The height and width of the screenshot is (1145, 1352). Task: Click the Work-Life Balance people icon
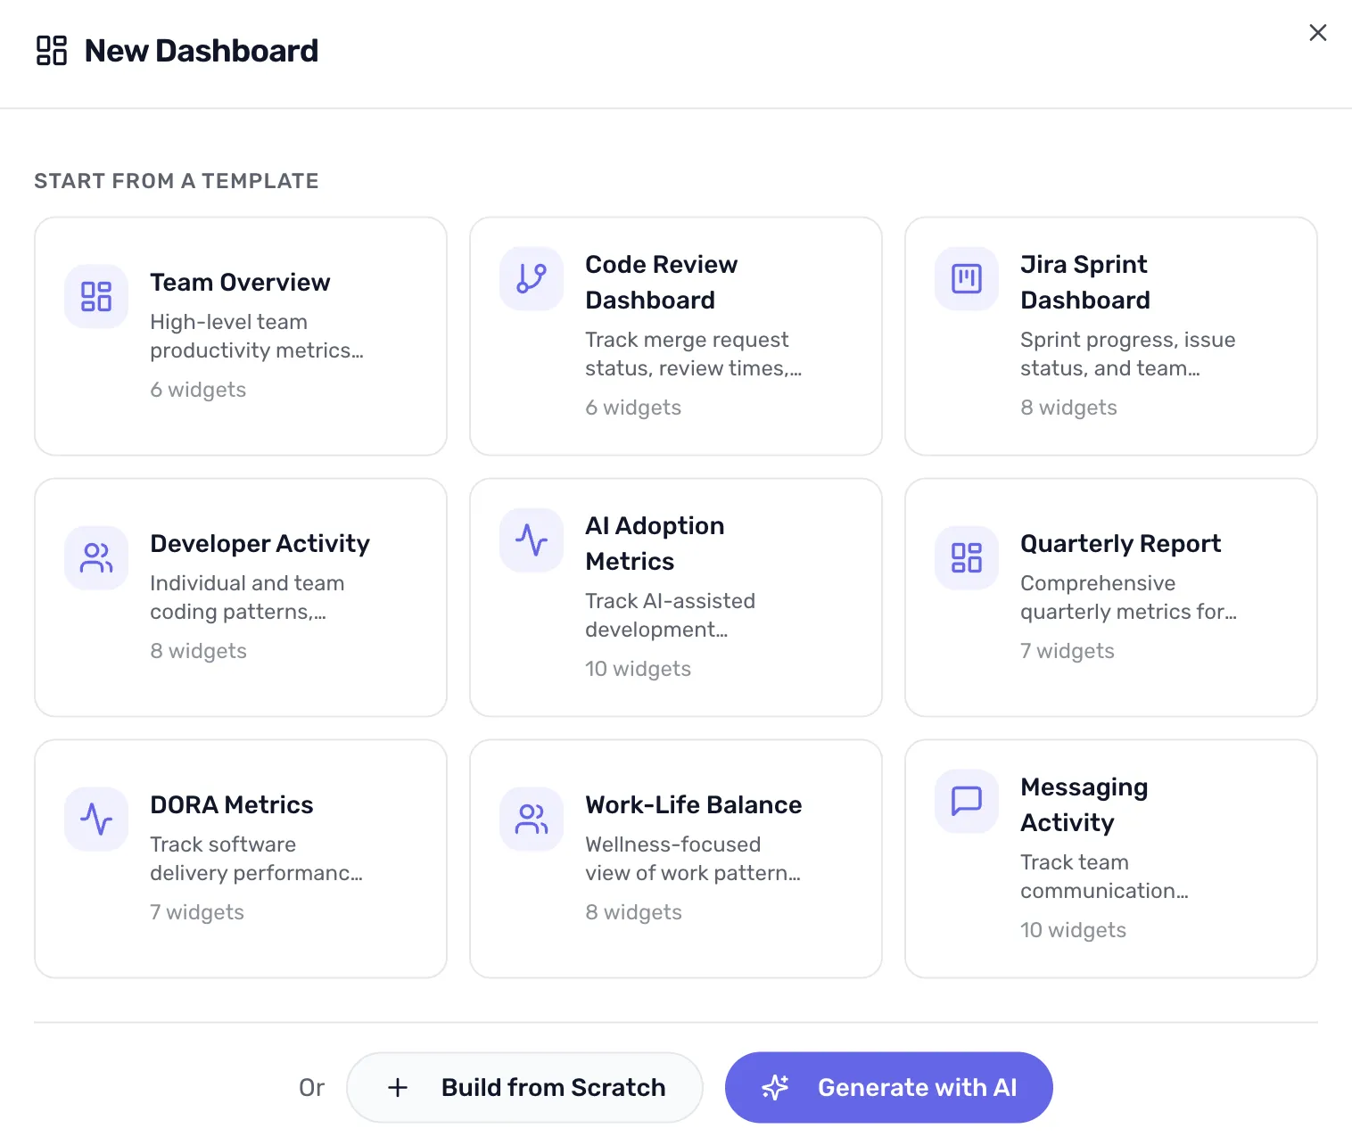click(531, 820)
